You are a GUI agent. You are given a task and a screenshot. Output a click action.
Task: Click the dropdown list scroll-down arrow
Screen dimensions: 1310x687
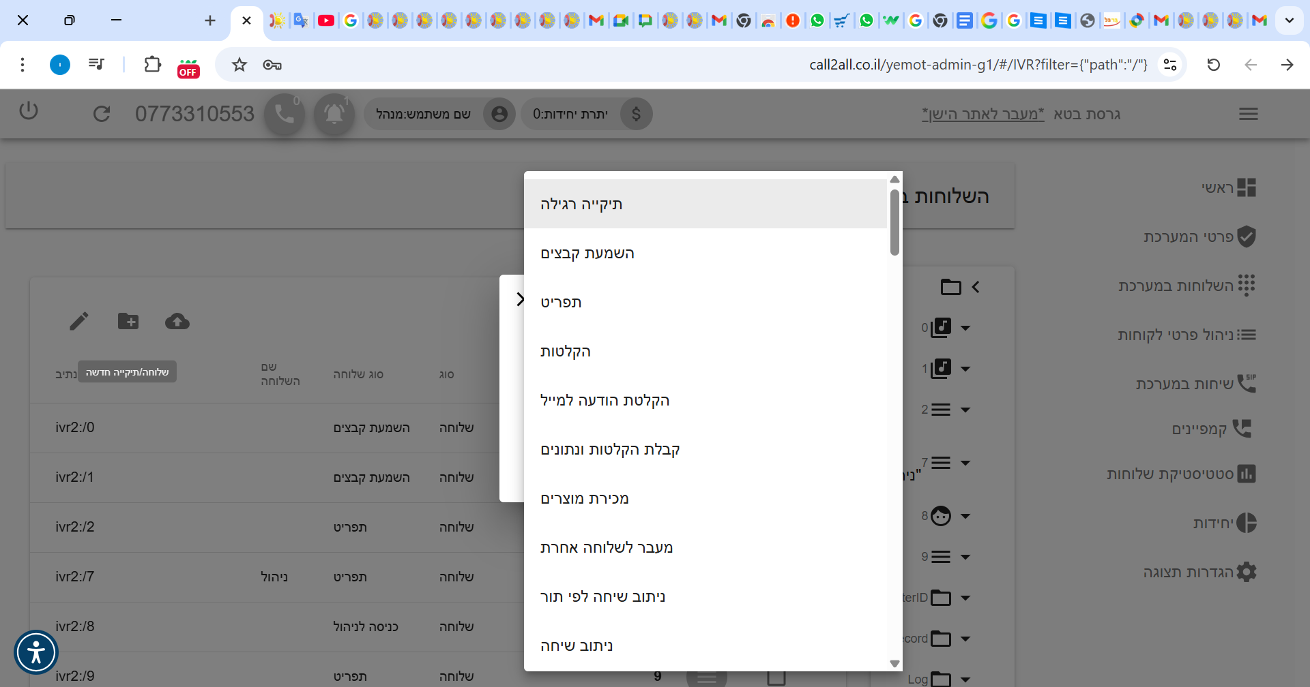(894, 663)
